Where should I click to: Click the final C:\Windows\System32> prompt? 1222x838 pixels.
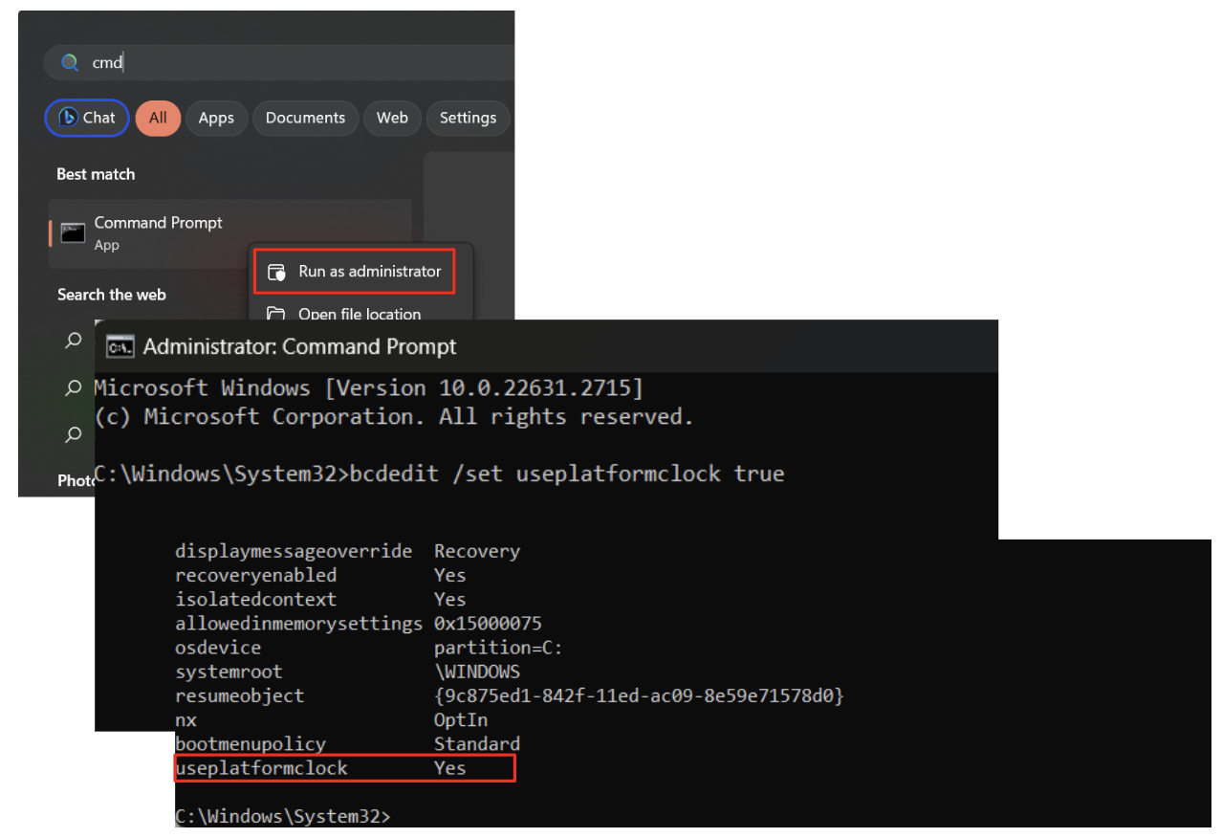[284, 817]
